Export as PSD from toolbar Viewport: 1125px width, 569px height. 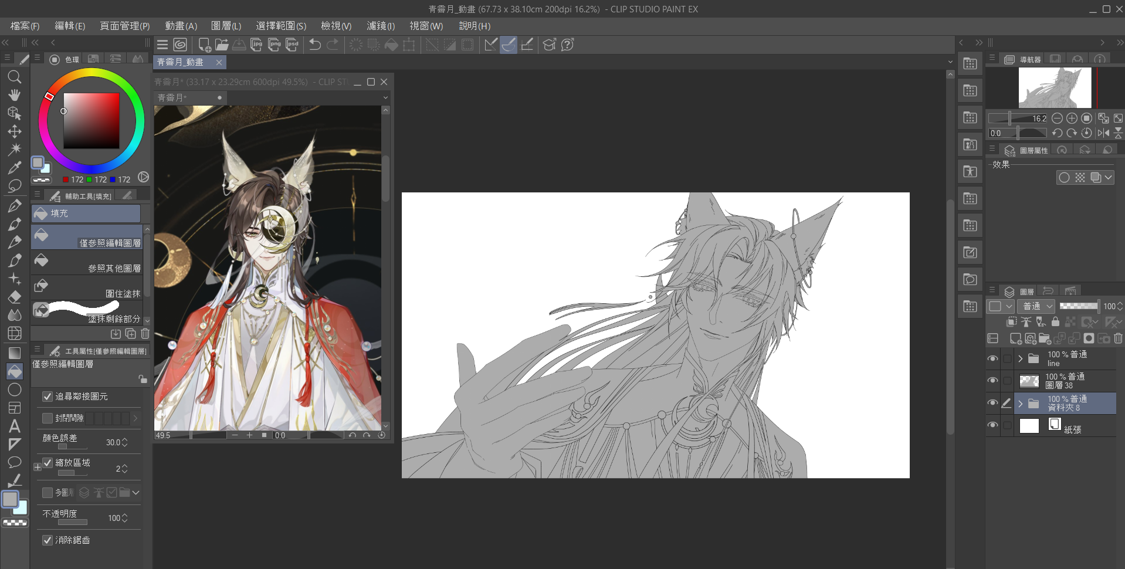tap(292, 45)
